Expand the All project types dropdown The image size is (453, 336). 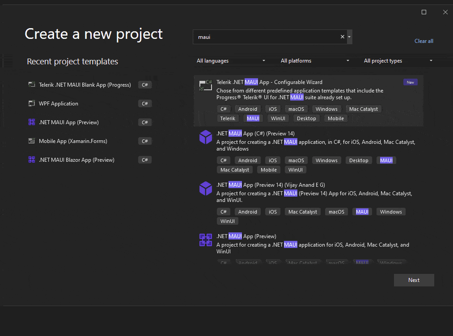[x=398, y=61]
